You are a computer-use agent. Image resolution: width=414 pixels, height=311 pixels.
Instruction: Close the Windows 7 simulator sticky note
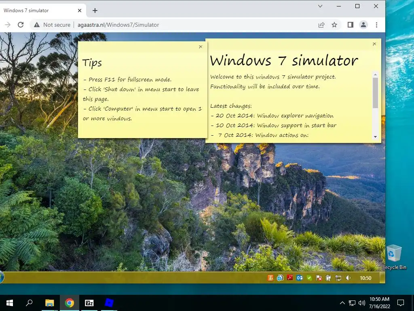click(374, 44)
